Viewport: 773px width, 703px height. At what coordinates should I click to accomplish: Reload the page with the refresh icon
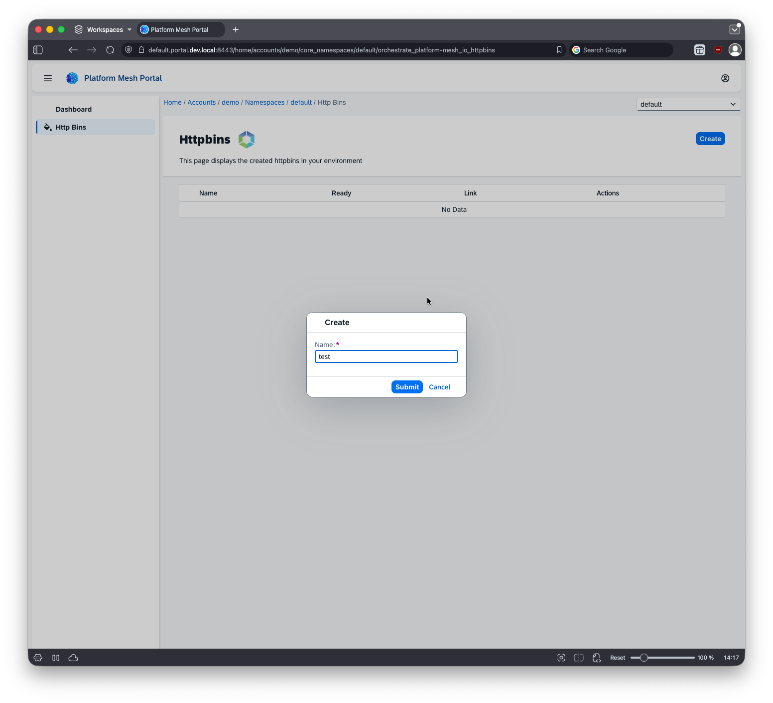pos(110,50)
